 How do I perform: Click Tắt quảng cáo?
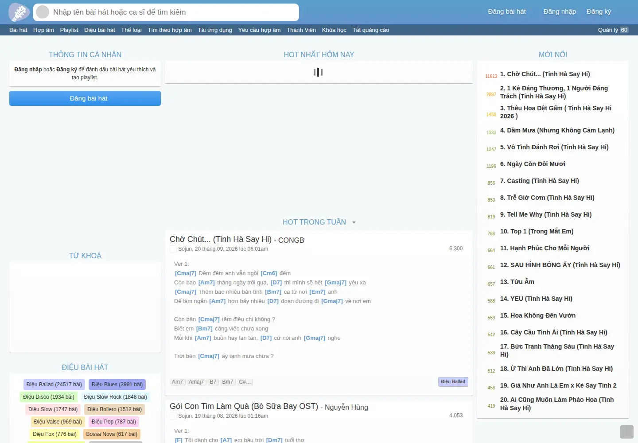pos(371,30)
